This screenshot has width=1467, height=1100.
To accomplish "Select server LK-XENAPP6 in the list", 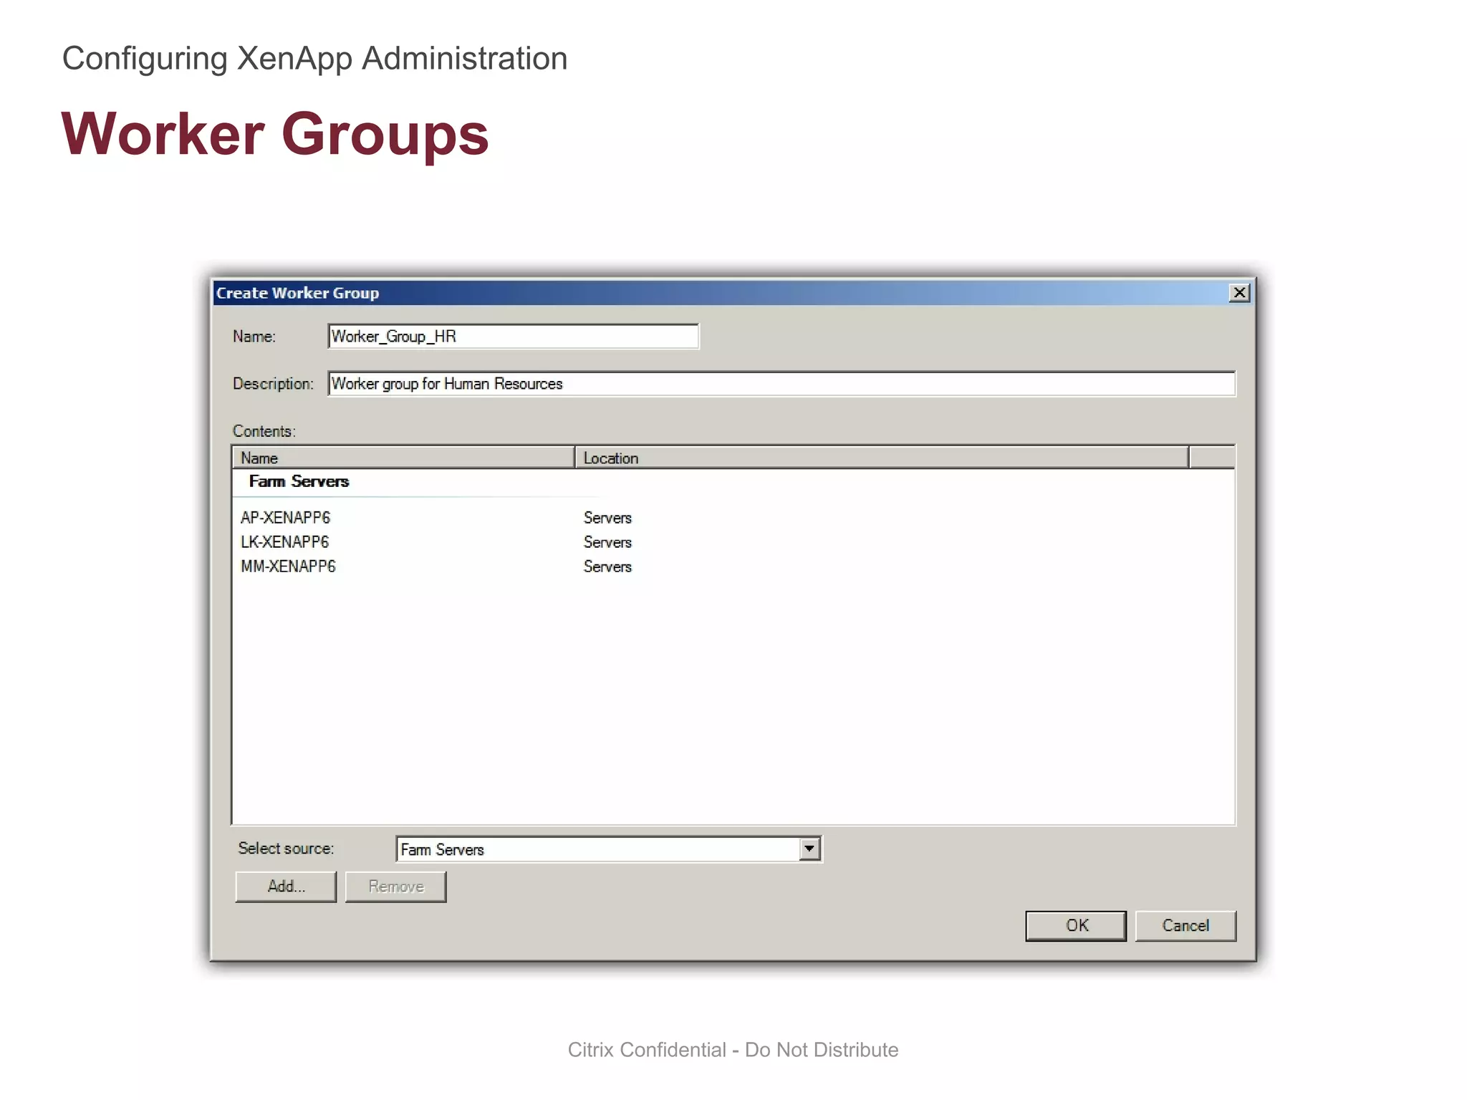I will (x=285, y=542).
